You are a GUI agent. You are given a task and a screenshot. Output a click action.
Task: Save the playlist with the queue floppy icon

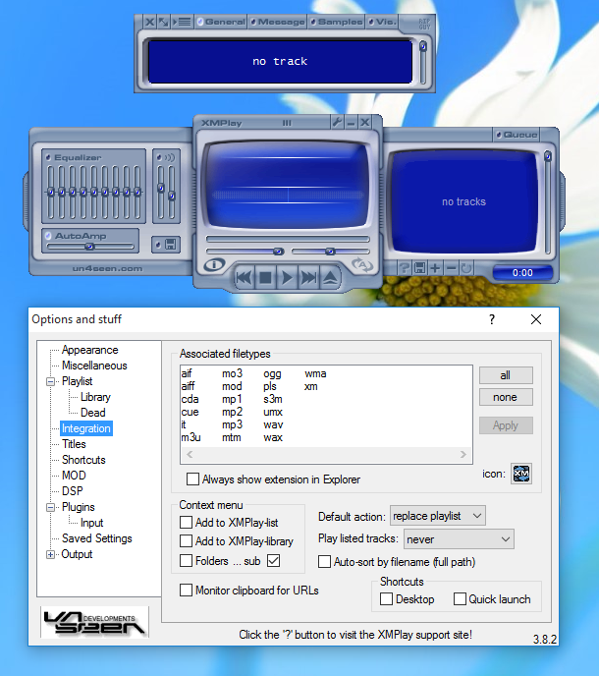[419, 268]
